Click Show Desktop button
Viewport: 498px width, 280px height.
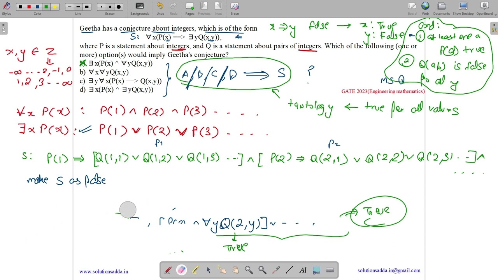(x=463, y=9)
